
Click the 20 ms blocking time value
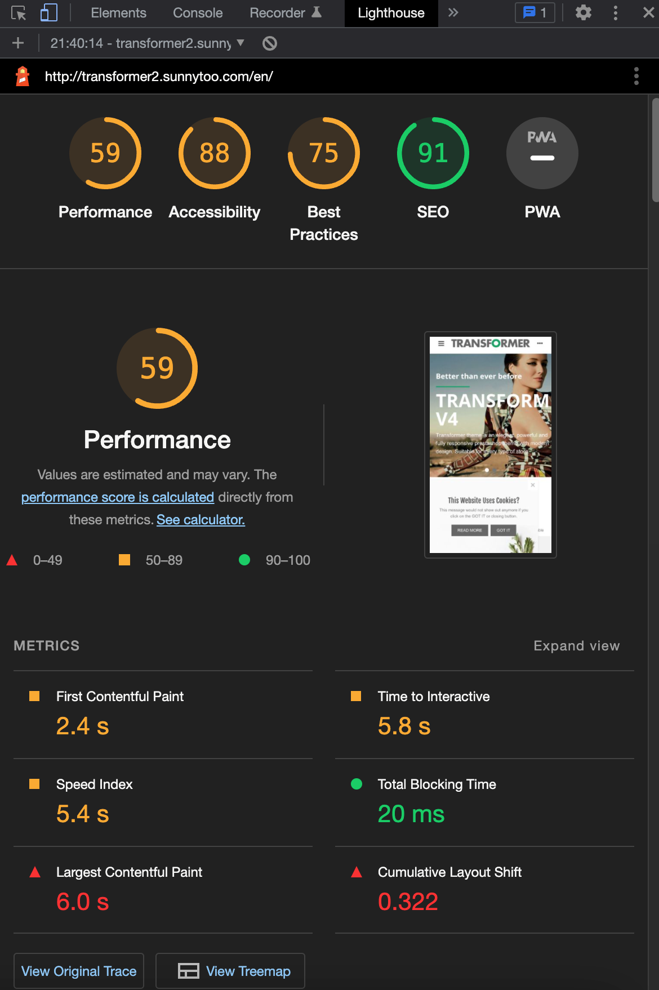[411, 814]
